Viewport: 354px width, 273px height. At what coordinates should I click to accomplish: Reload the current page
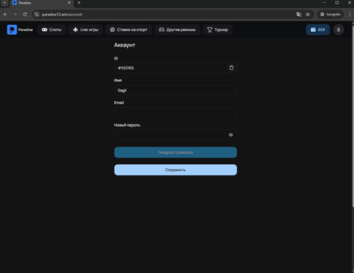click(25, 14)
